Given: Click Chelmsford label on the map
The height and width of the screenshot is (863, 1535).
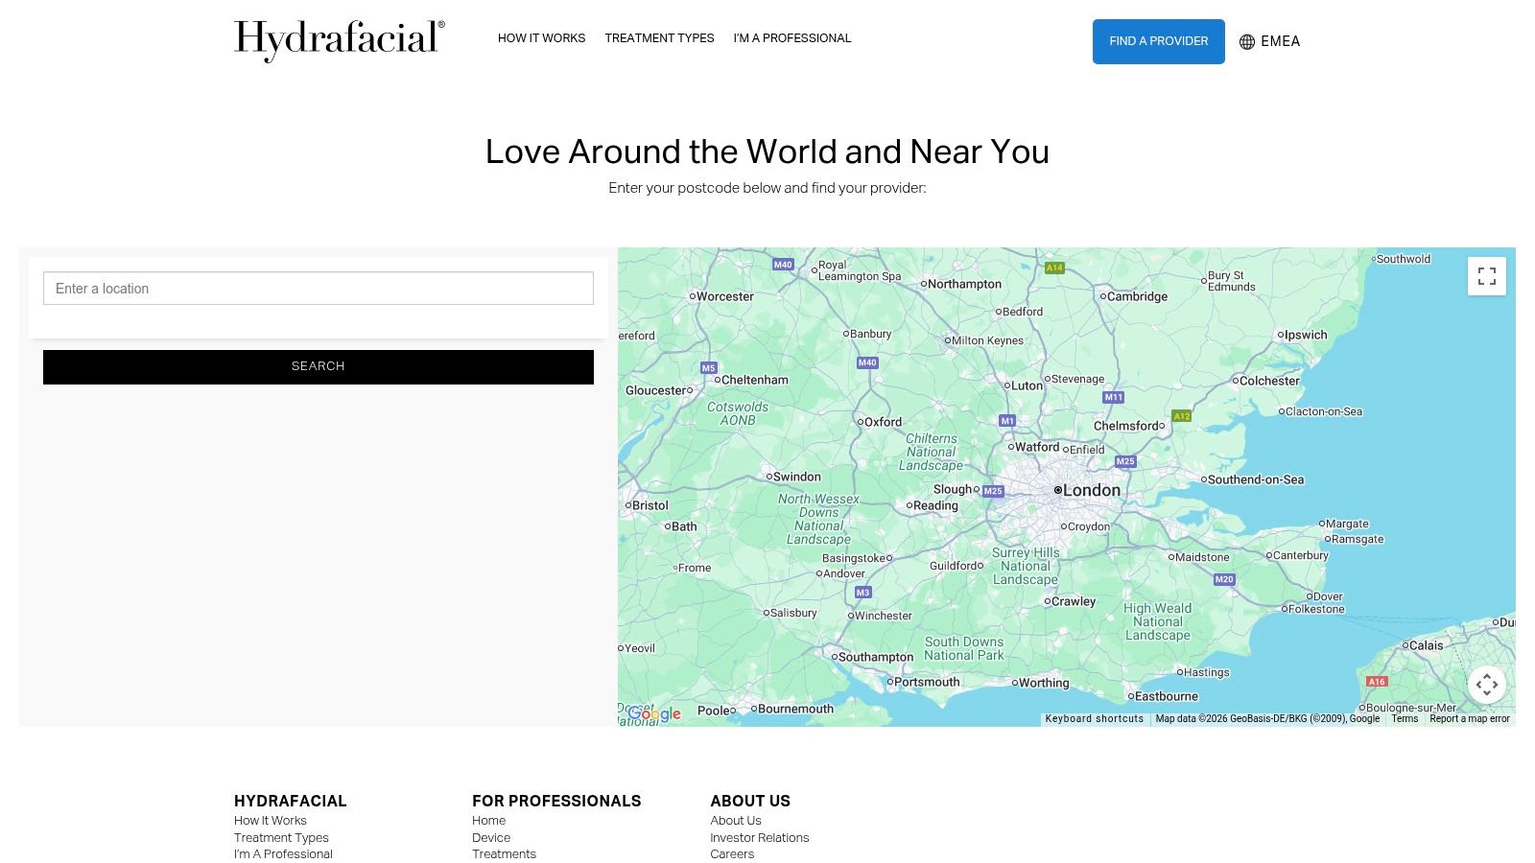Looking at the screenshot, I should pyautogui.click(x=1126, y=427).
